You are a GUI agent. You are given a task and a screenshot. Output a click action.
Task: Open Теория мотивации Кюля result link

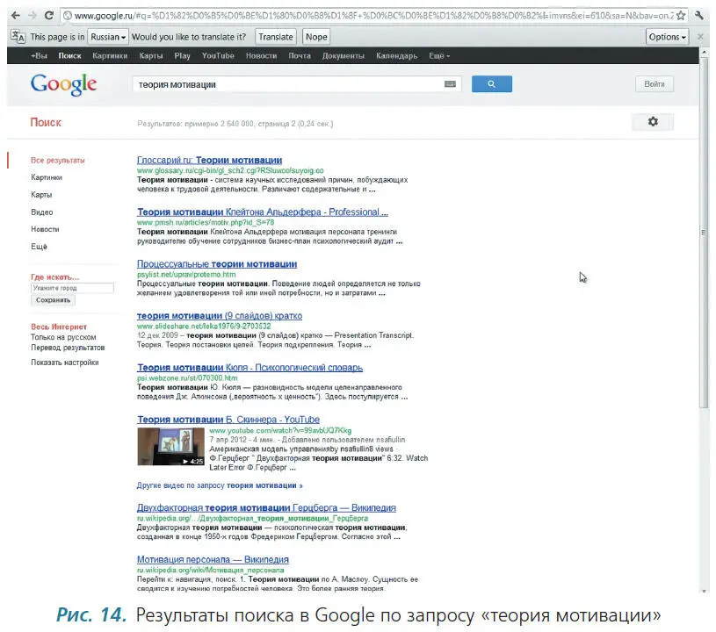coord(250,367)
